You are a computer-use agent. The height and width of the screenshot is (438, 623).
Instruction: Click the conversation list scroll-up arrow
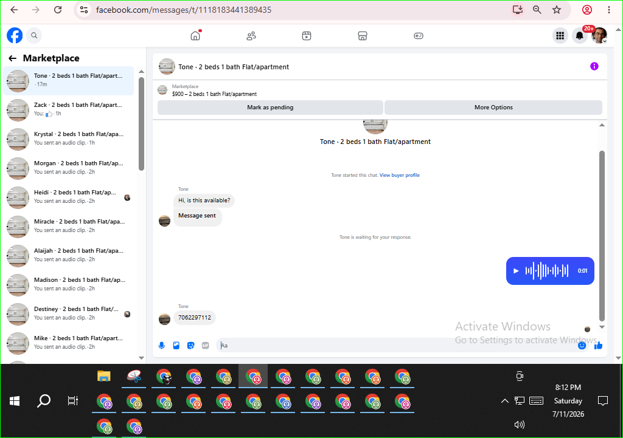point(141,72)
